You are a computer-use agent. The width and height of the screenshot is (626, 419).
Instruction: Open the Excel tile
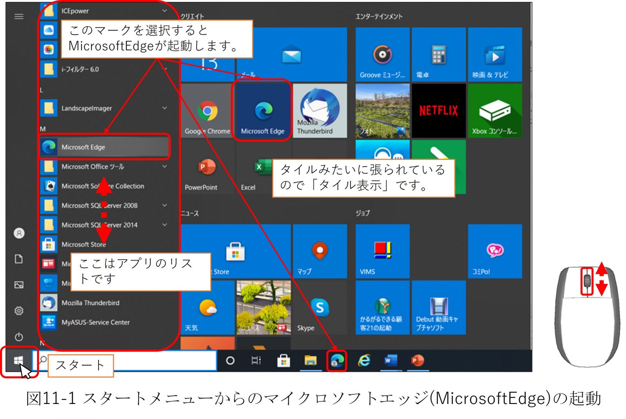pos(254,167)
